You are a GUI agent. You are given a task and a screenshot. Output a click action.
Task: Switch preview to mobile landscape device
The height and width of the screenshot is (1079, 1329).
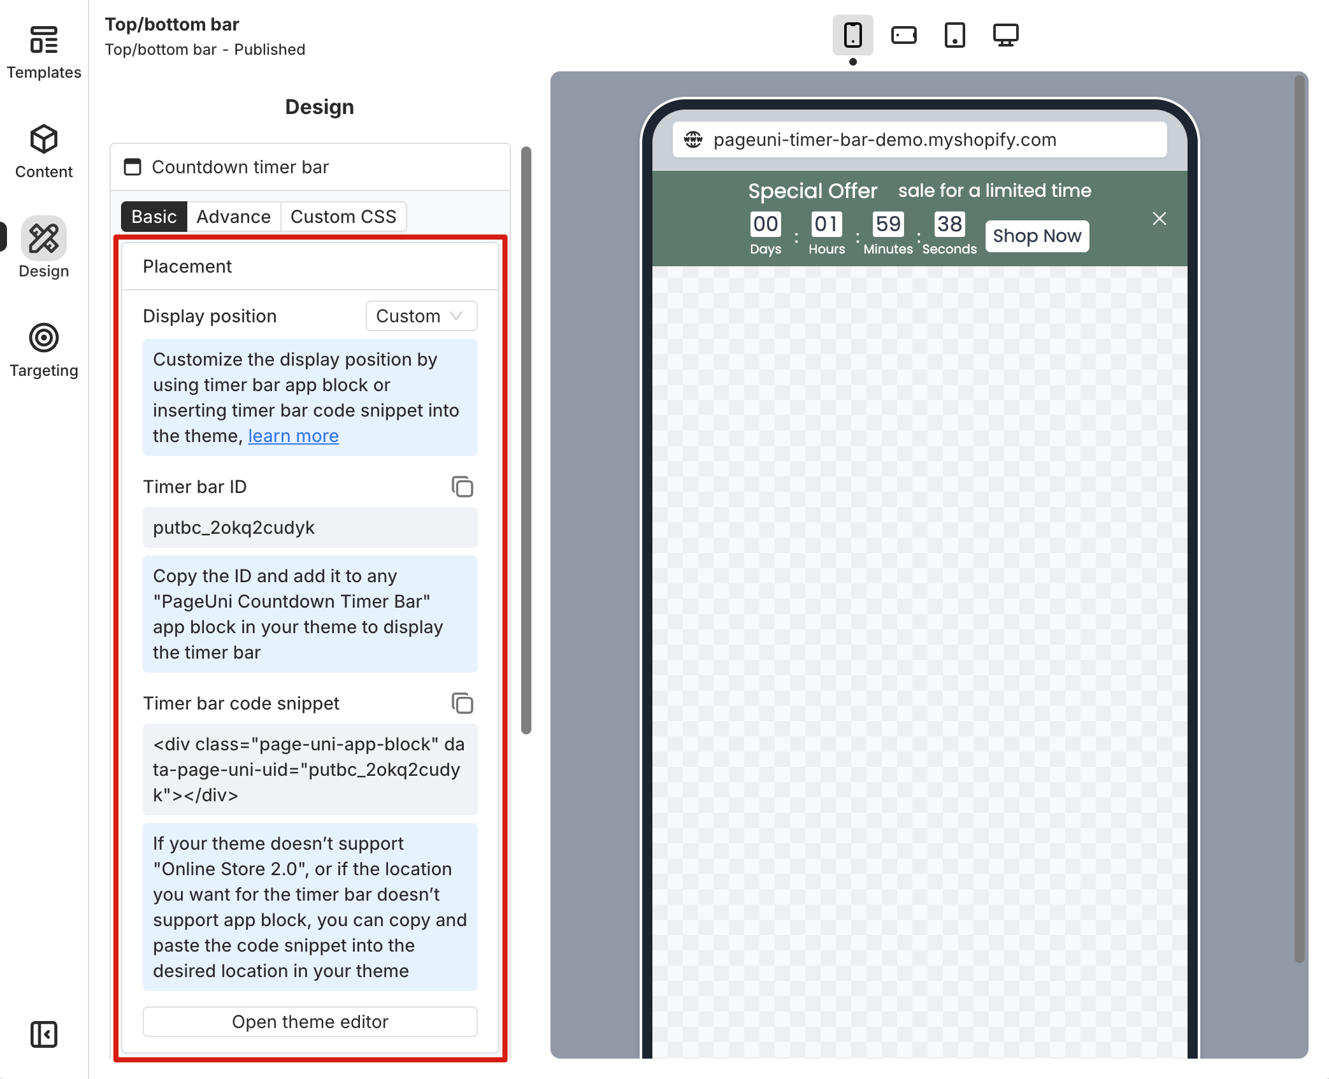(904, 35)
